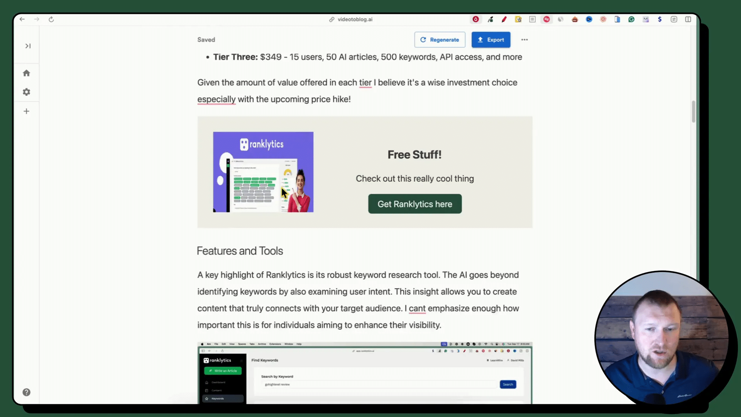The image size is (741, 417).
Task: Toggle split view icon in browser toolbar
Action: tap(688, 19)
